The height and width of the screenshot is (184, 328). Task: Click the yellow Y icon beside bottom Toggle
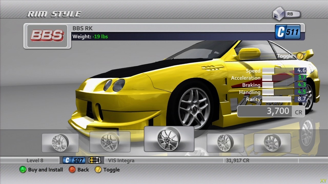tap(98, 170)
